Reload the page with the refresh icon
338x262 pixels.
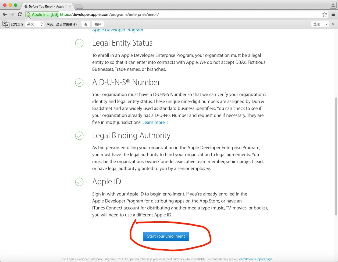[20, 14]
